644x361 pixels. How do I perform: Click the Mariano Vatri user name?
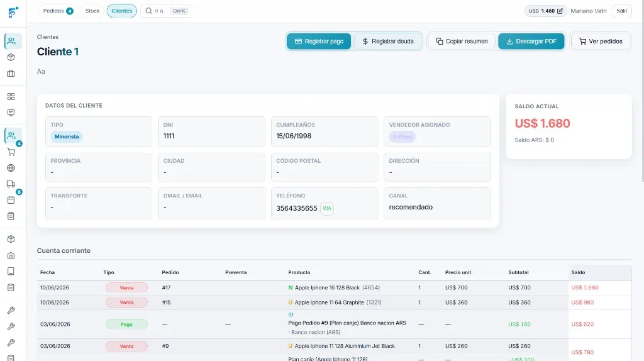coord(588,11)
